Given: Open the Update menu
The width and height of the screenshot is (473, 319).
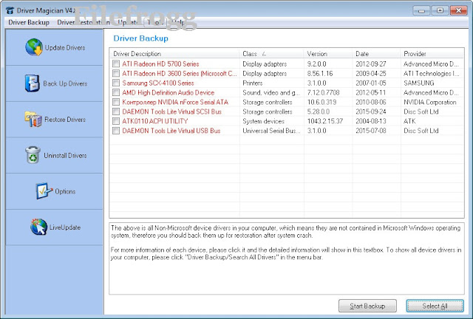Looking at the screenshot, I should 128,22.
